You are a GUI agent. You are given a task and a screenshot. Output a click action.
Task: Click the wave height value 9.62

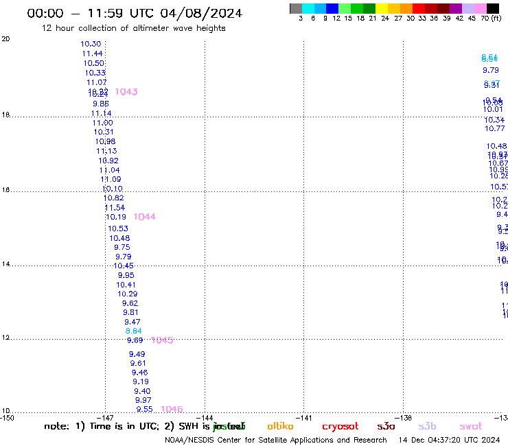pyautogui.click(x=130, y=303)
